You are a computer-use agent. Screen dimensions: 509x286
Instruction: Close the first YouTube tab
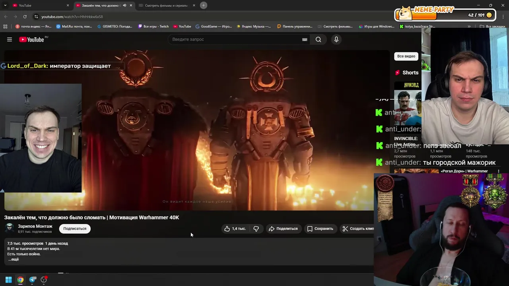click(x=68, y=5)
